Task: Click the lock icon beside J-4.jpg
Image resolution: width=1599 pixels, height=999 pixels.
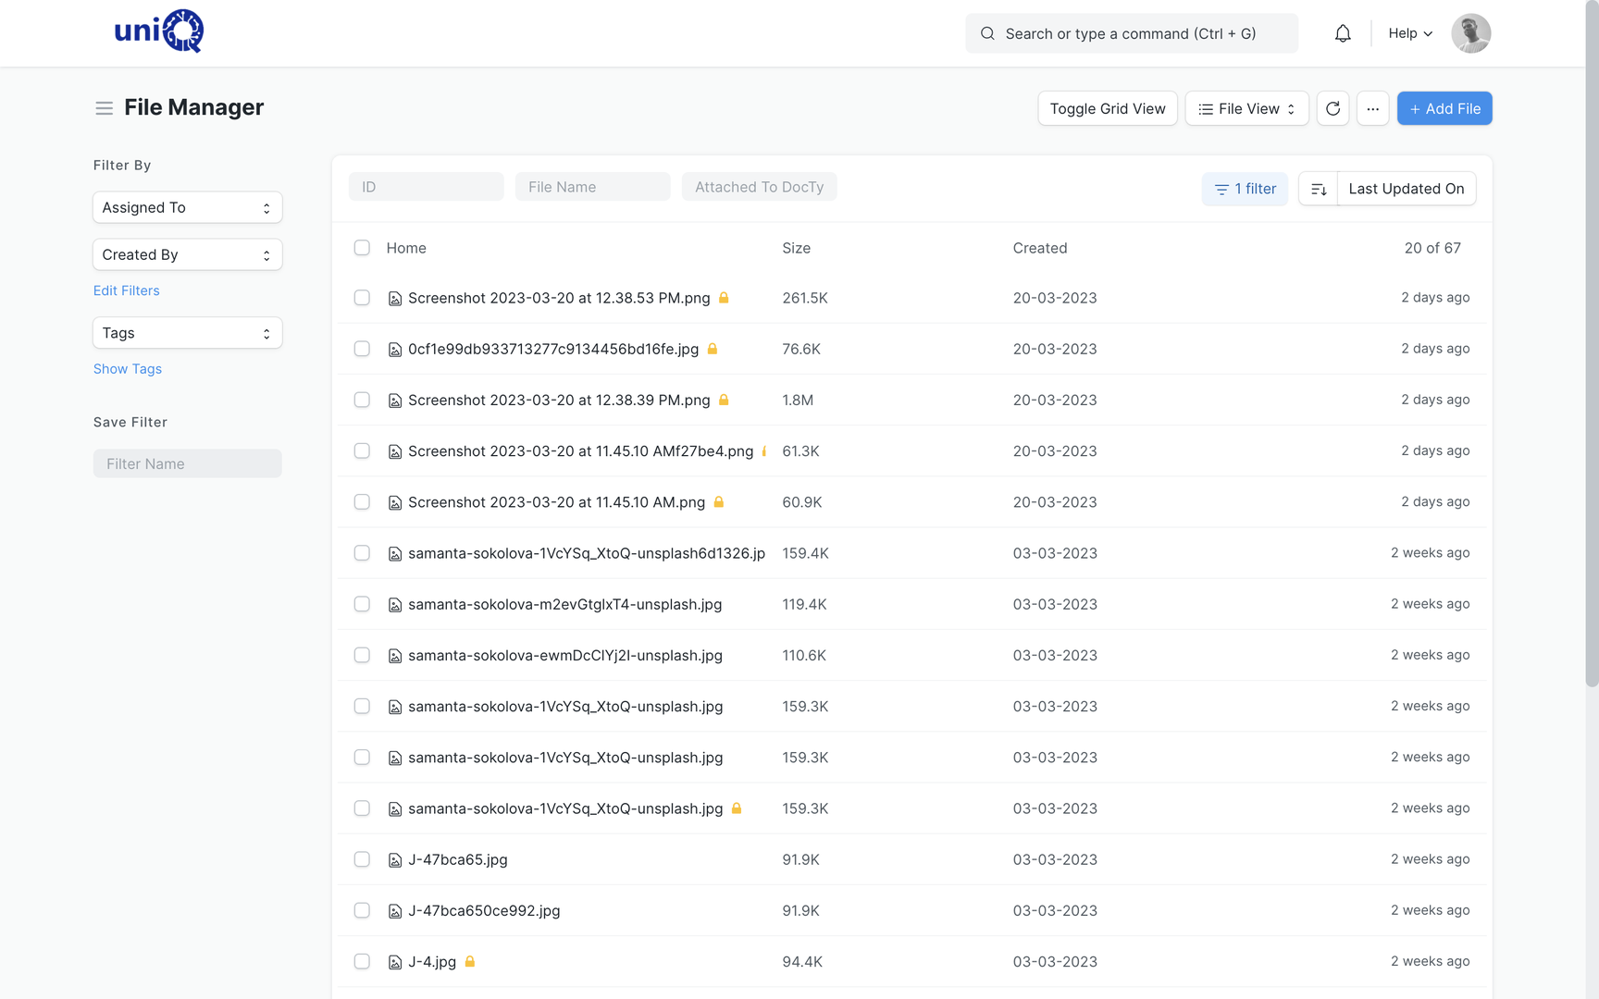Action: point(470,961)
